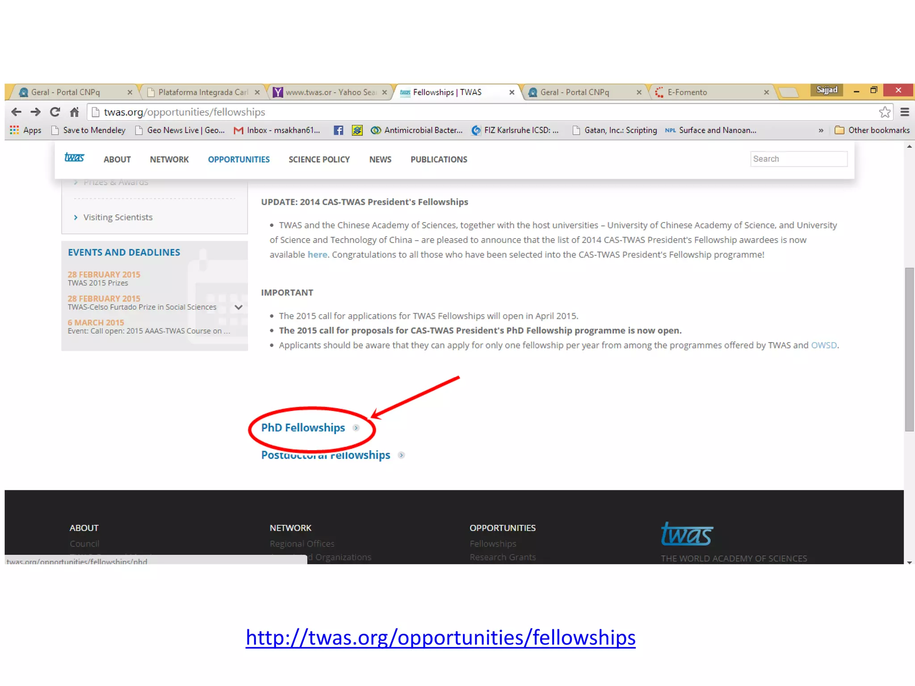Open Save to Mendeley bookmark
Screen dimensions: 915x686
[88, 130]
